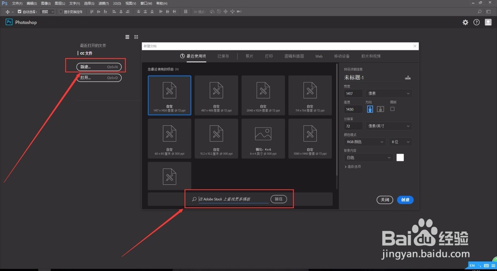Open the 白色 background contents dropdown

[x=369, y=158]
